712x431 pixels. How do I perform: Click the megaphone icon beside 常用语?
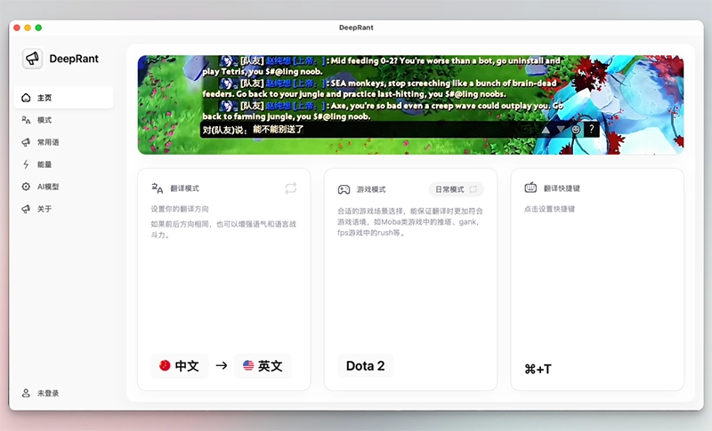26,142
